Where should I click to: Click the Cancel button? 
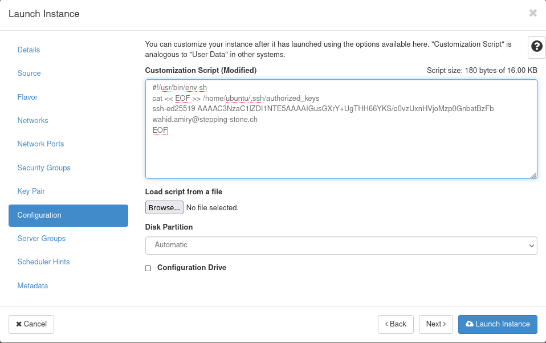tap(31, 324)
